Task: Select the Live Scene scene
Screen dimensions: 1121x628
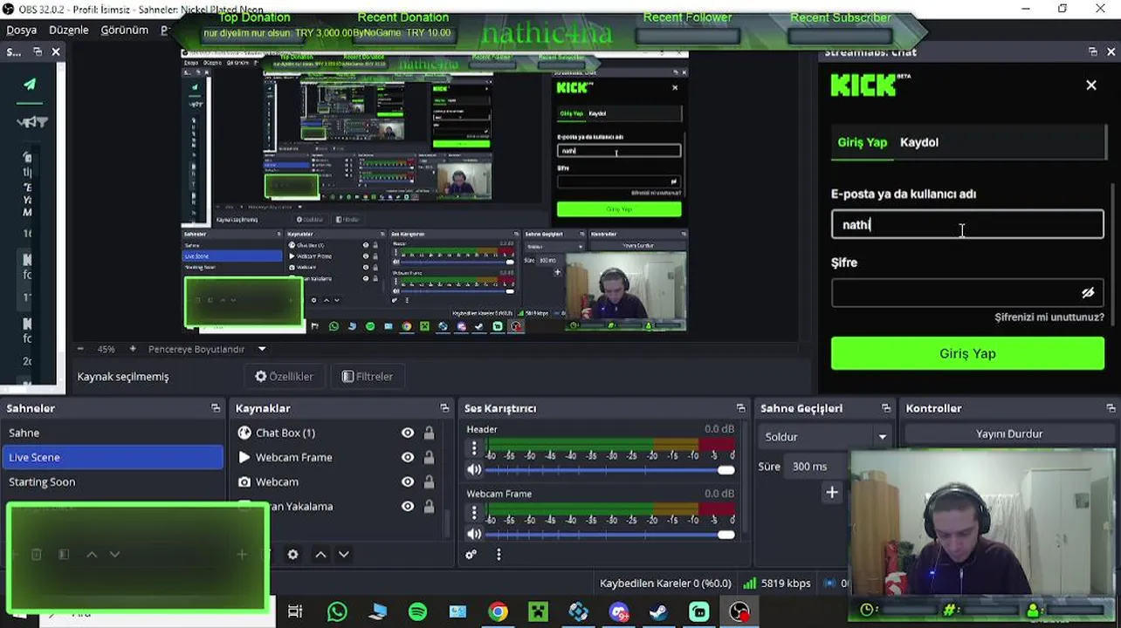Action: 113,457
